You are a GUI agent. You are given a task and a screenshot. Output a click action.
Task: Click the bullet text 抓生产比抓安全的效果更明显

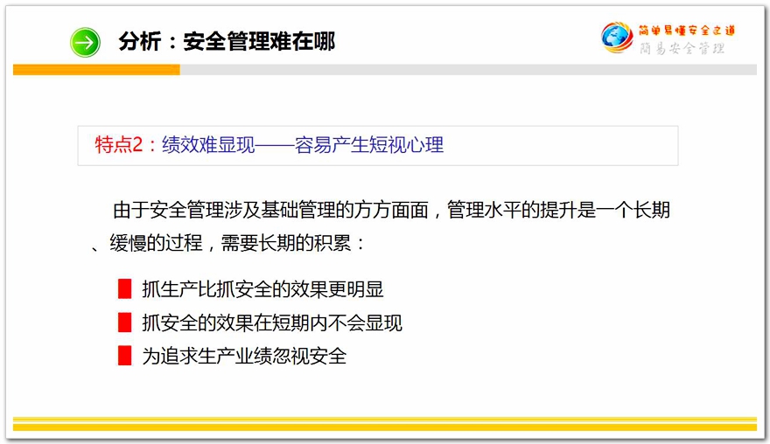coord(262,289)
